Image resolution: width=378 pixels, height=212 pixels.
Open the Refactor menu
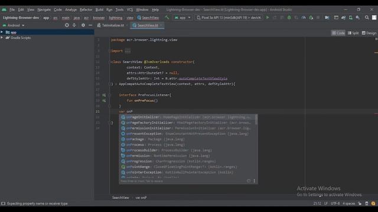click(x=86, y=9)
